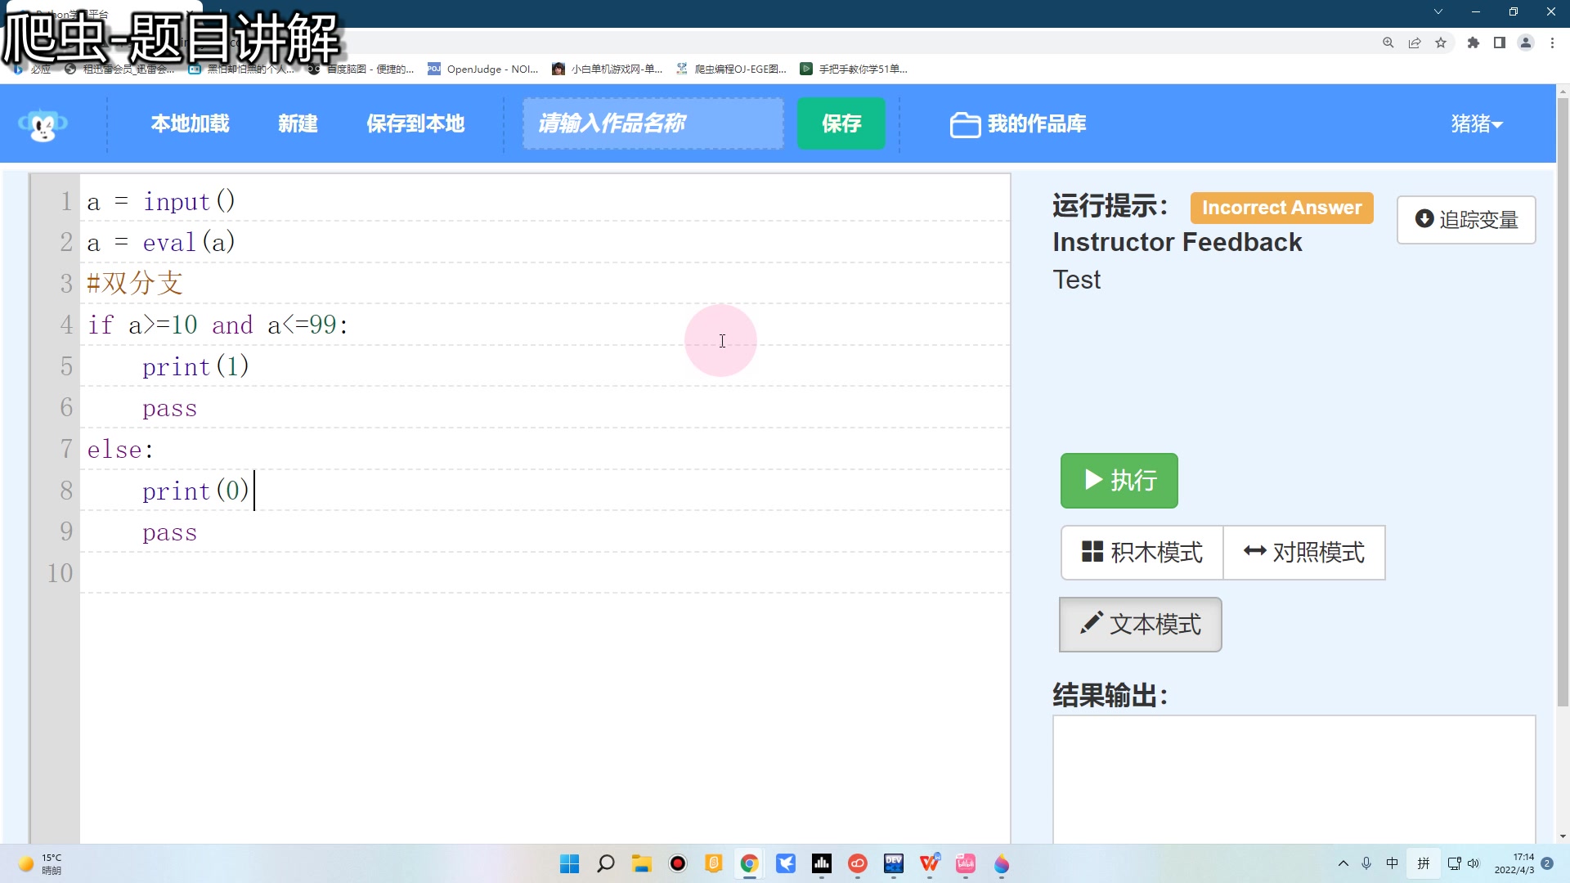This screenshot has height=883, width=1570.
Task: Expand the 猪猪 account dropdown
Action: click(1476, 124)
